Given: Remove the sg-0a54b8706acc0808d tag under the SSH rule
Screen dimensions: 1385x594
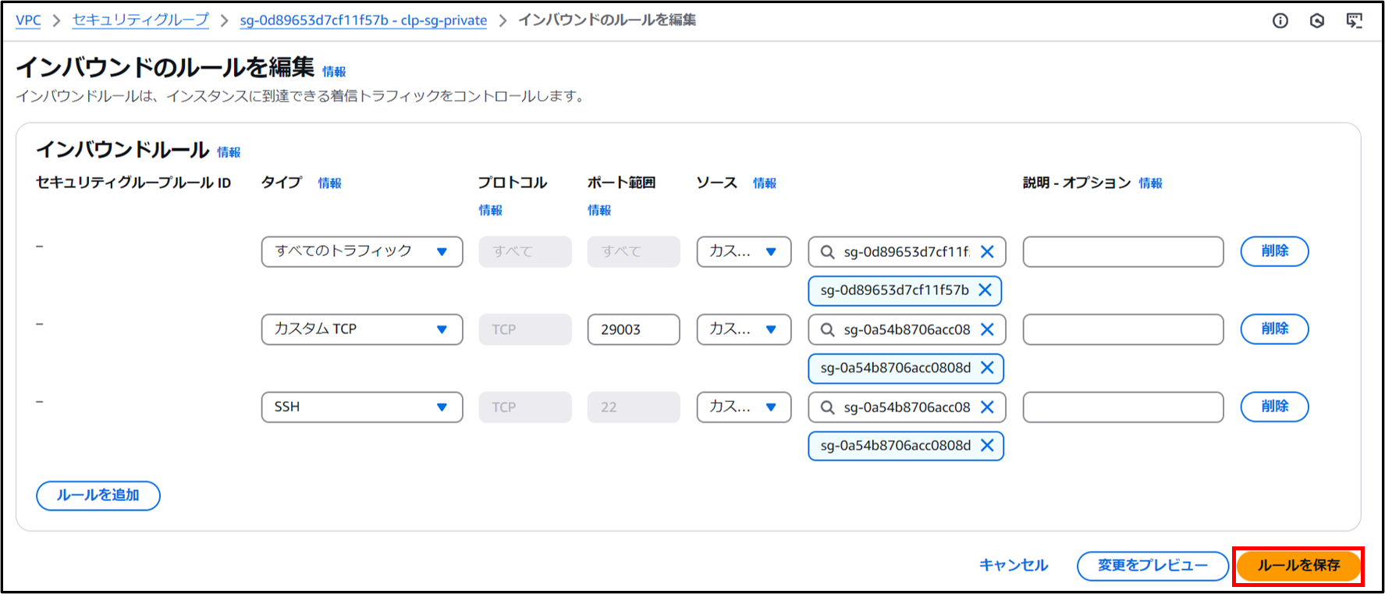Looking at the screenshot, I should coord(987,446).
